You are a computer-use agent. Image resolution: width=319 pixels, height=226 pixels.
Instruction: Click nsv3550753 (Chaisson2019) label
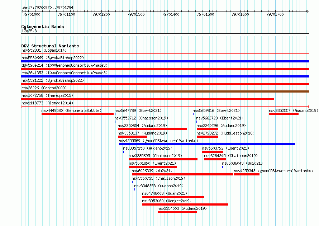coord(158,178)
